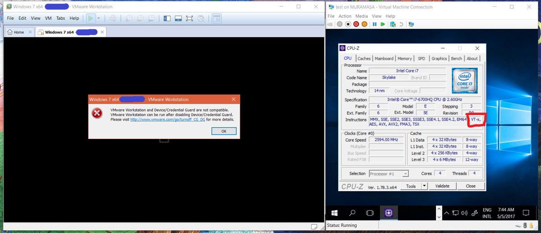Toggle VMware's thumbnail bar view icon

178,18
